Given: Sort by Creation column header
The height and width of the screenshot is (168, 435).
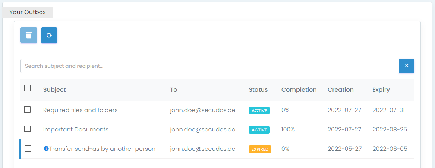Looking at the screenshot, I should point(340,89).
